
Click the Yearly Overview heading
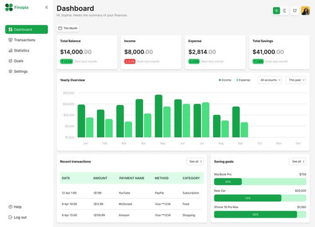coord(72,80)
